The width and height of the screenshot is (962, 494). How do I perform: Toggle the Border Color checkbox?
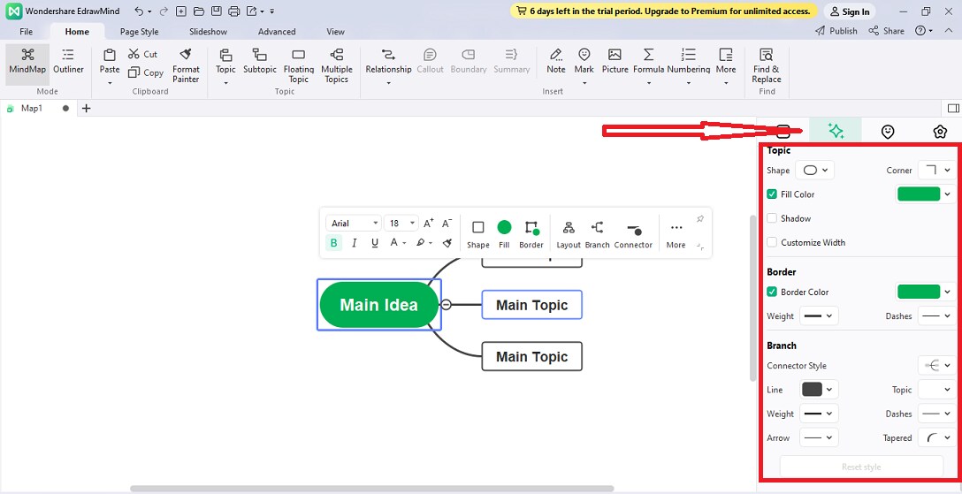(x=772, y=292)
